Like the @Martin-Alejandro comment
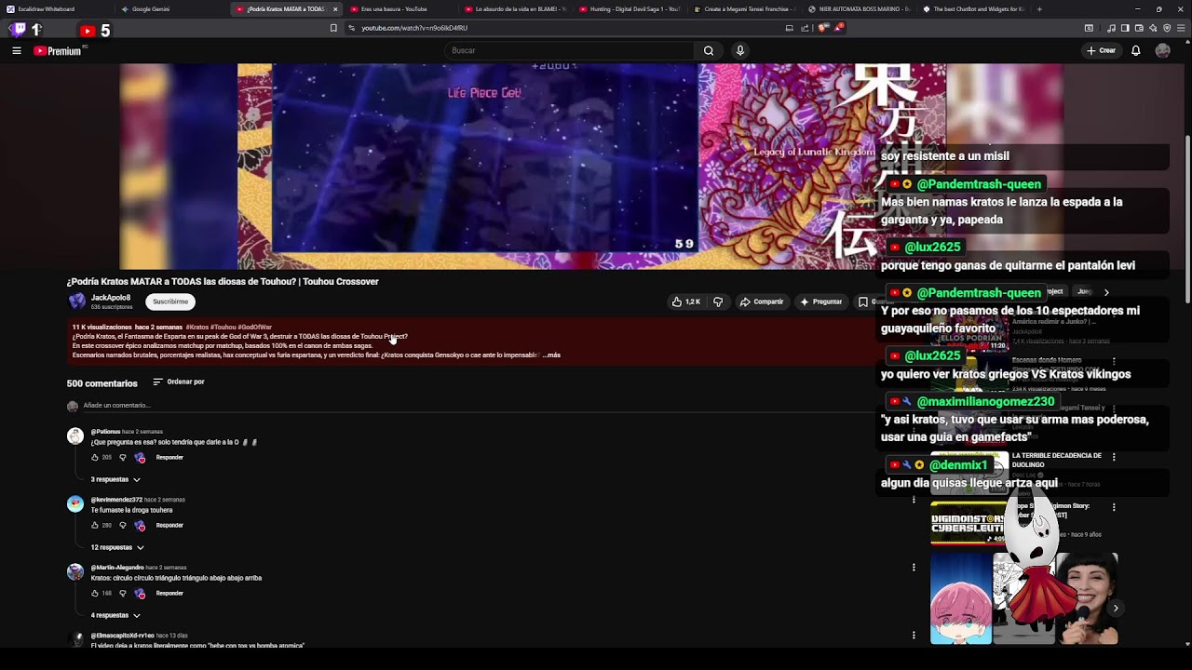This screenshot has height=670, width=1192. click(x=95, y=594)
